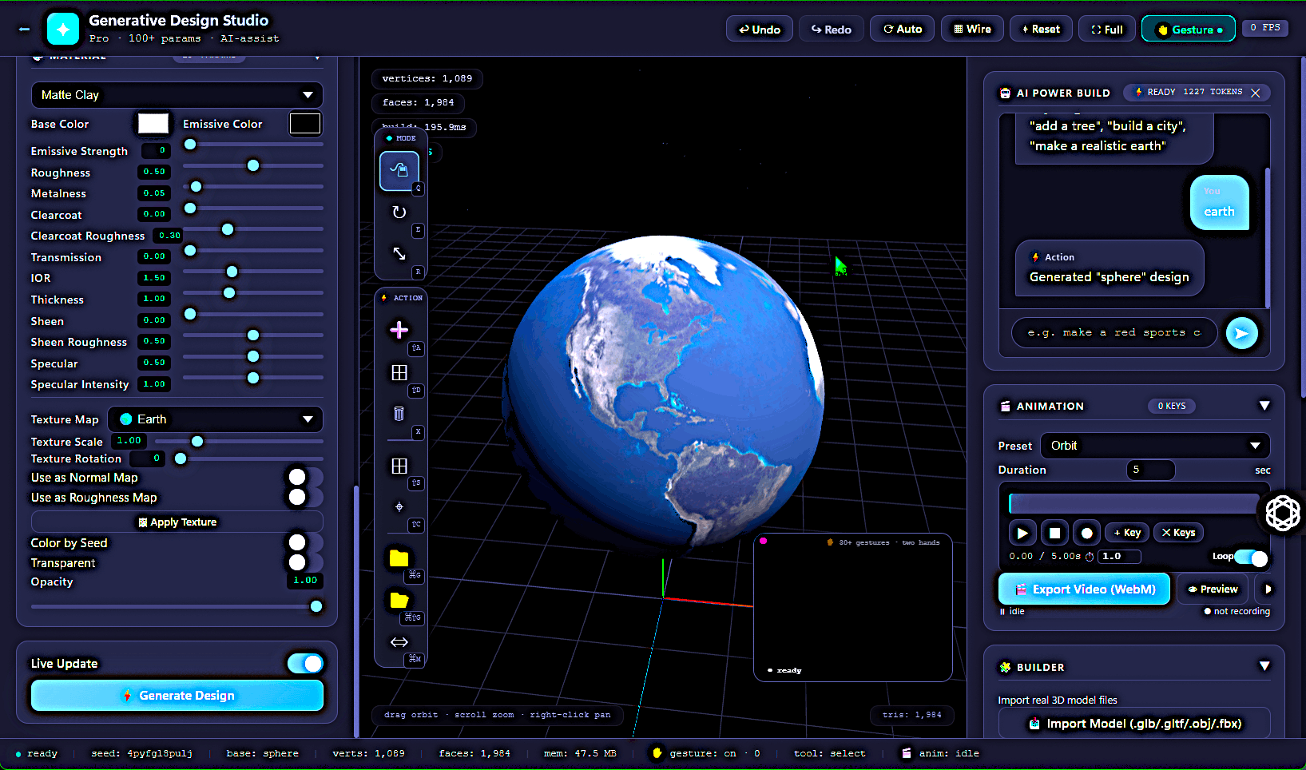Toggle Auto rotate in top toolbar

click(x=902, y=30)
